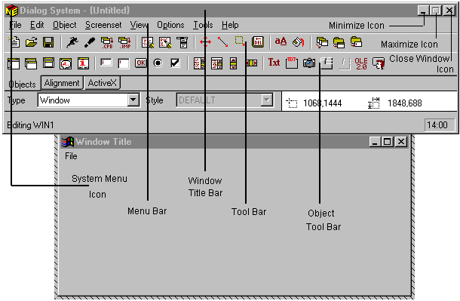Click the red four-arrow move icon
The image size is (460, 301).
click(205, 42)
